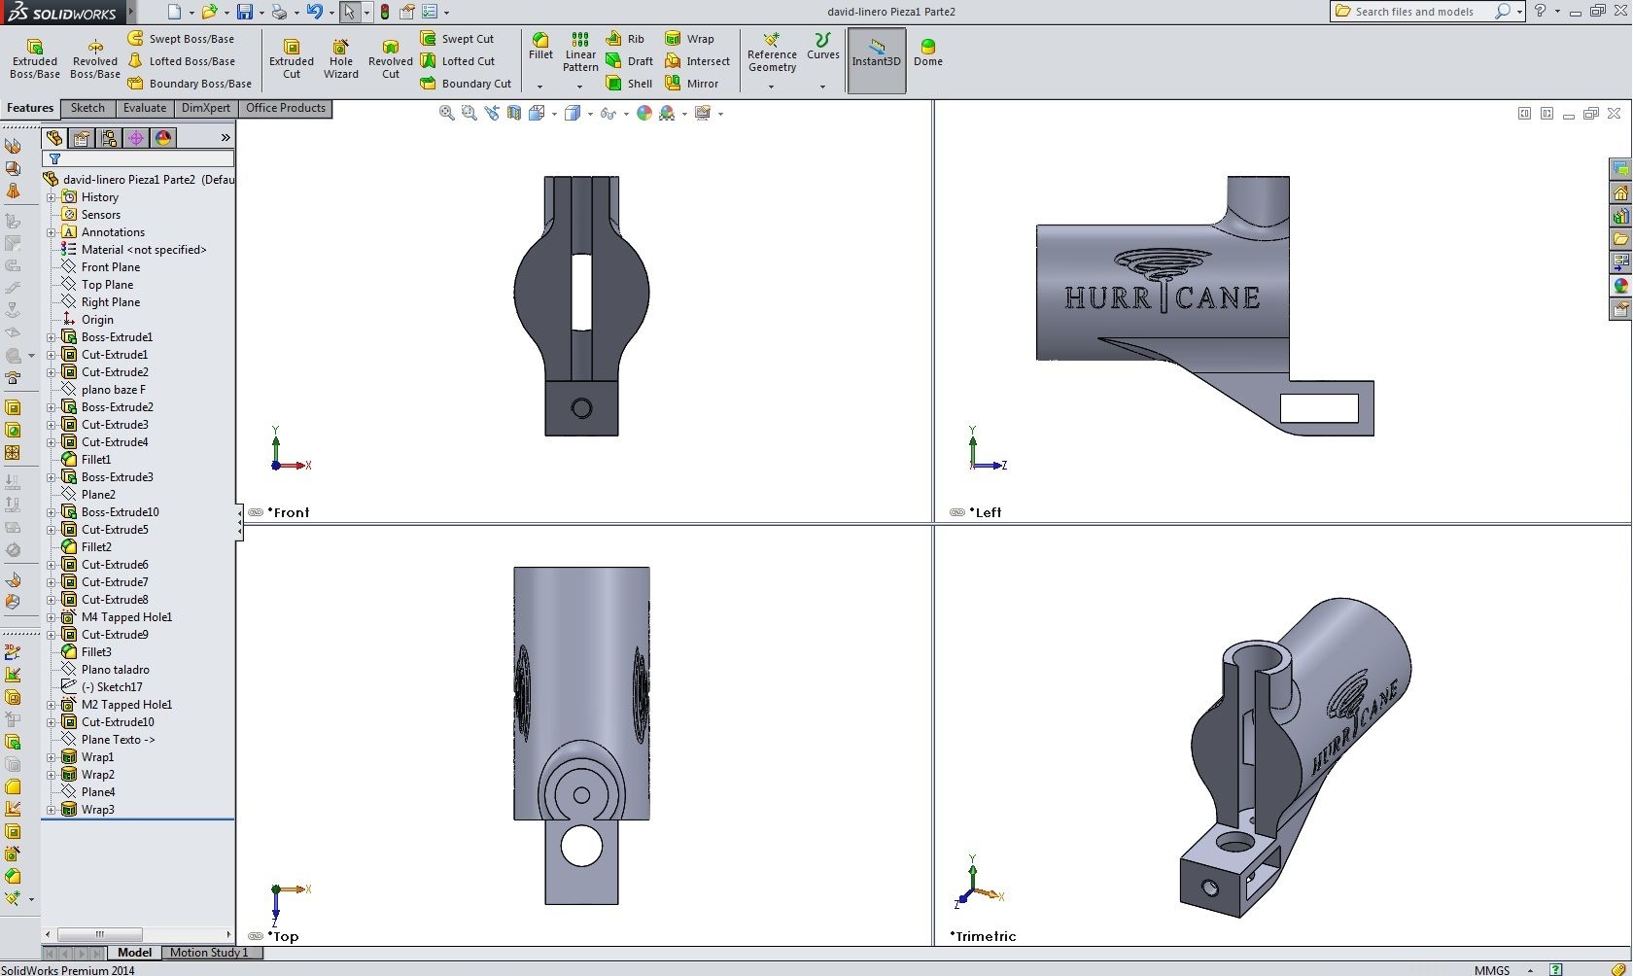
Task: Choose Lofted Boss/Base feature
Action: 182,61
